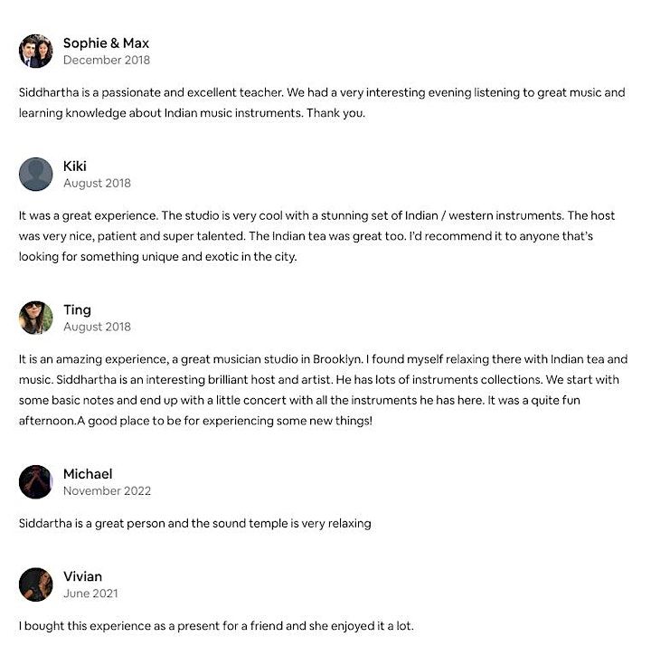Click Vivian's review about a present
This screenshot has height=665, width=651.
point(216,626)
